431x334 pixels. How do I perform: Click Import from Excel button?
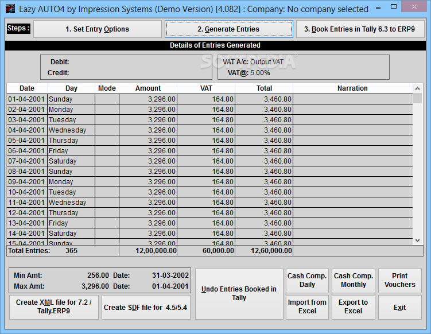pos(307,307)
